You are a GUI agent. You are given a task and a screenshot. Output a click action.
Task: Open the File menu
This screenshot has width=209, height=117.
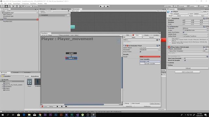pyautogui.click(x=2, y=4)
